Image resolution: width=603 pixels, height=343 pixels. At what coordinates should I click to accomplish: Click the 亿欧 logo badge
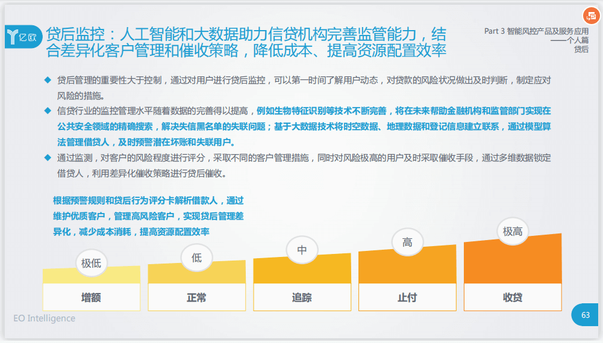pos(23,37)
